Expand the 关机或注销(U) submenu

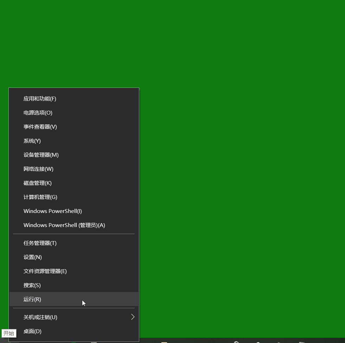[74, 317]
